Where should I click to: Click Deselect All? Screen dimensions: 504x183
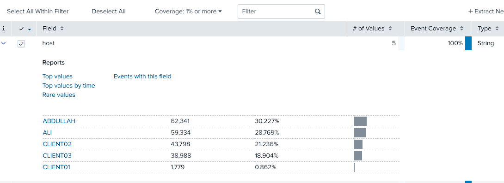point(109,11)
